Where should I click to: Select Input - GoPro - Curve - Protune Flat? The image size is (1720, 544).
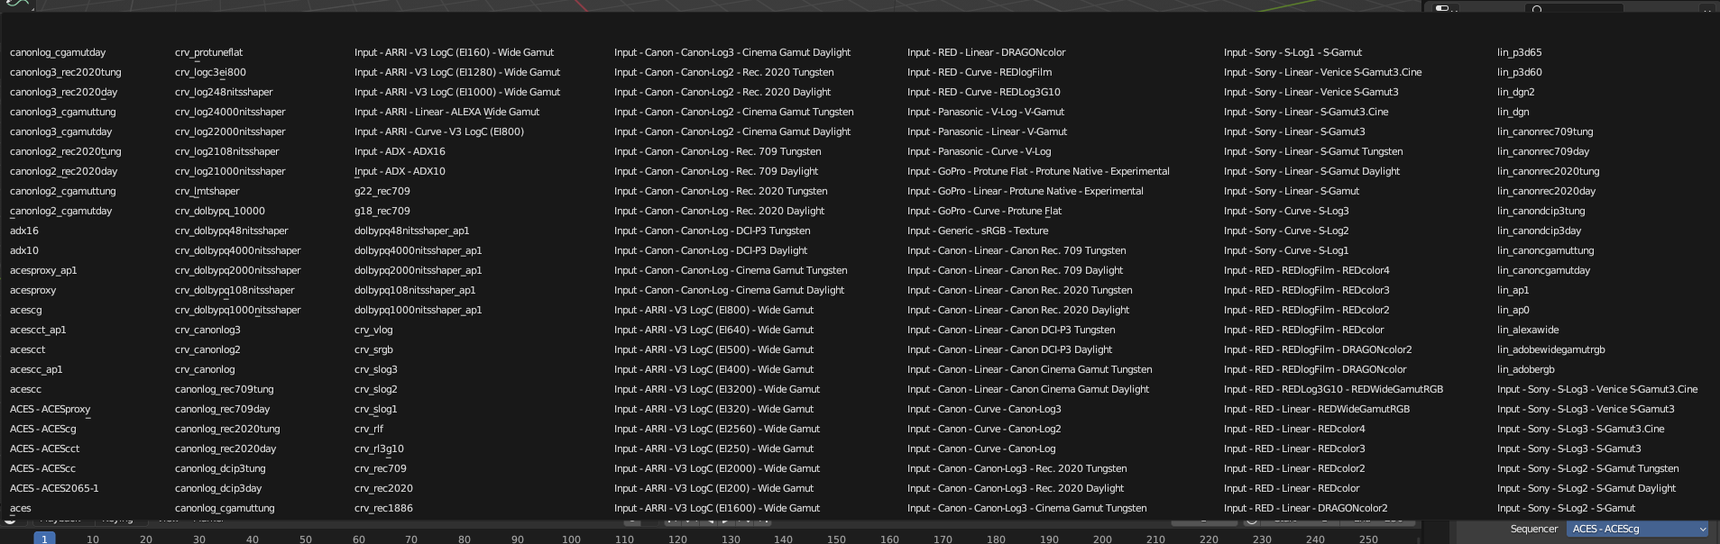tap(984, 211)
